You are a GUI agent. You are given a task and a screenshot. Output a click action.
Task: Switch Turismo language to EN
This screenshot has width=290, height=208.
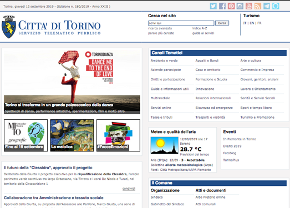[252, 23]
